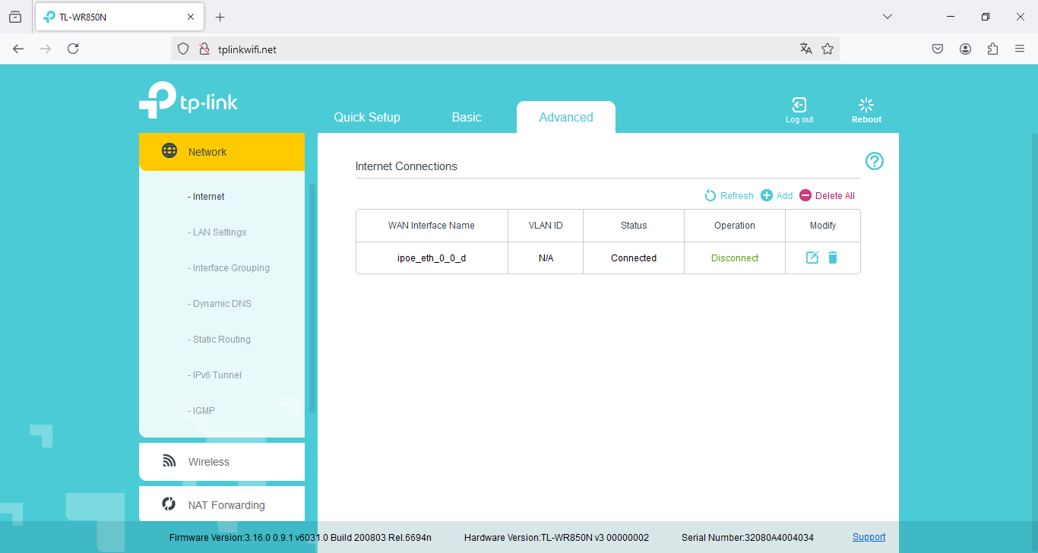The width and height of the screenshot is (1038, 553).
Task: Open the browser tab list dropdown
Action: 888,17
